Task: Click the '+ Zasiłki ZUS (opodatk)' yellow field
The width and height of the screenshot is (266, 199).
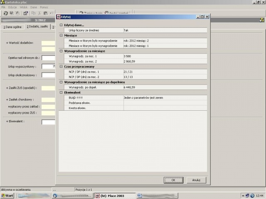Action: (48, 88)
